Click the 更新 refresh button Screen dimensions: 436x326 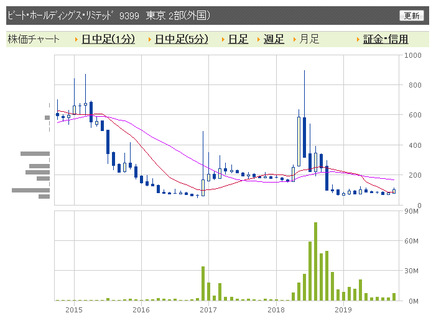click(x=412, y=16)
